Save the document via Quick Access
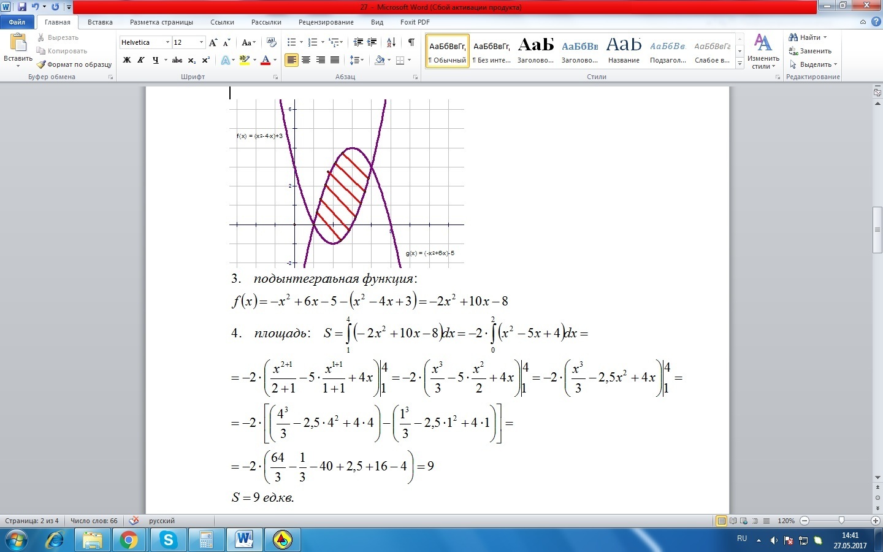 [22, 7]
